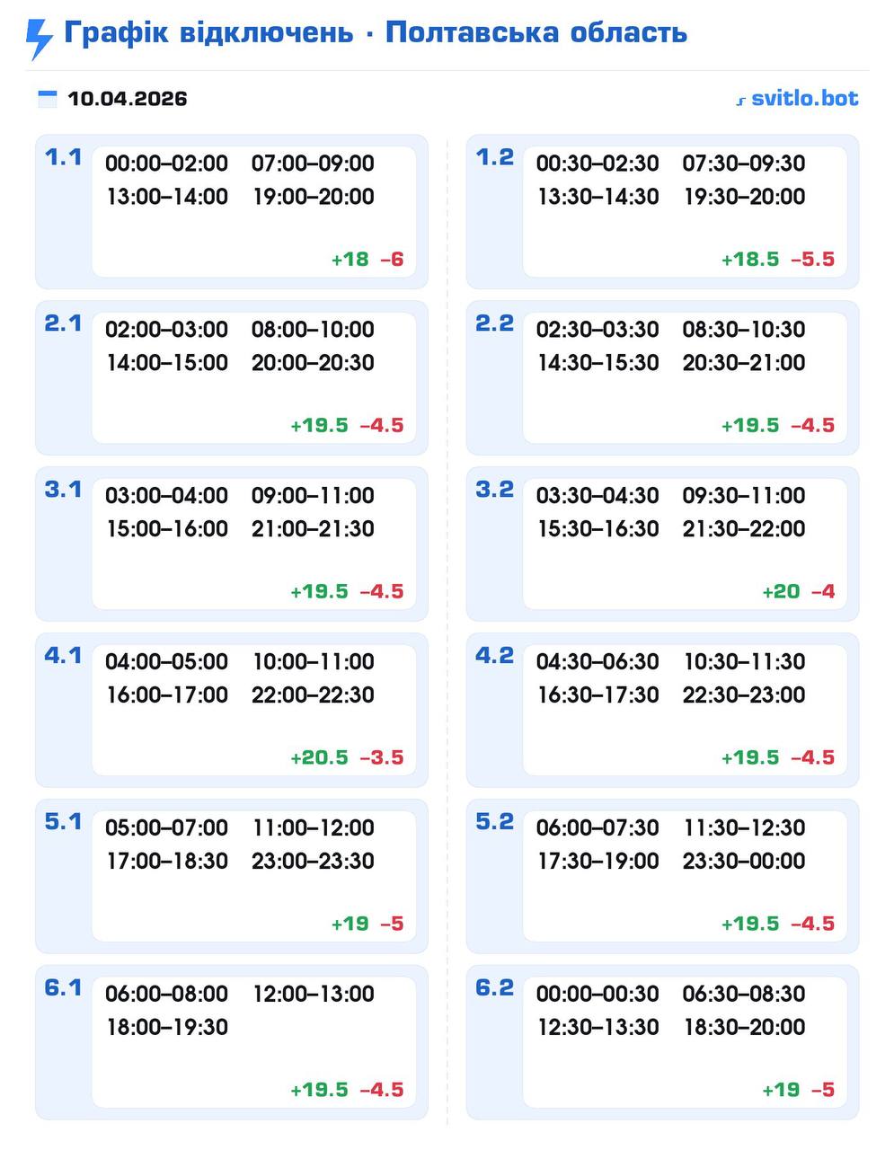Click the red –6 value in group 1.1
894x1150 pixels.
point(392,260)
